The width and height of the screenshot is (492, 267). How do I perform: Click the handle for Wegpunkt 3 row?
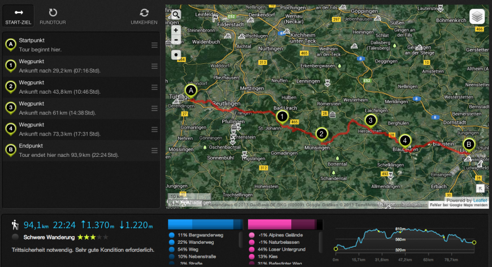point(154,108)
